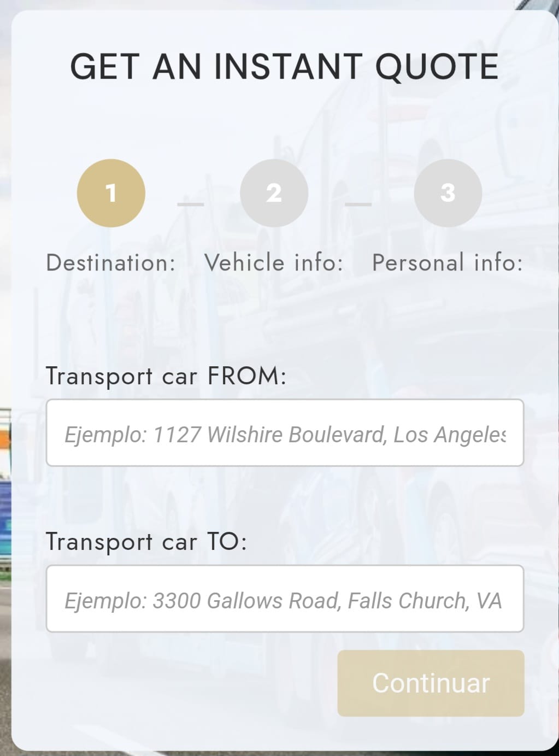Click the 'Transport car TO:' label

(146, 542)
